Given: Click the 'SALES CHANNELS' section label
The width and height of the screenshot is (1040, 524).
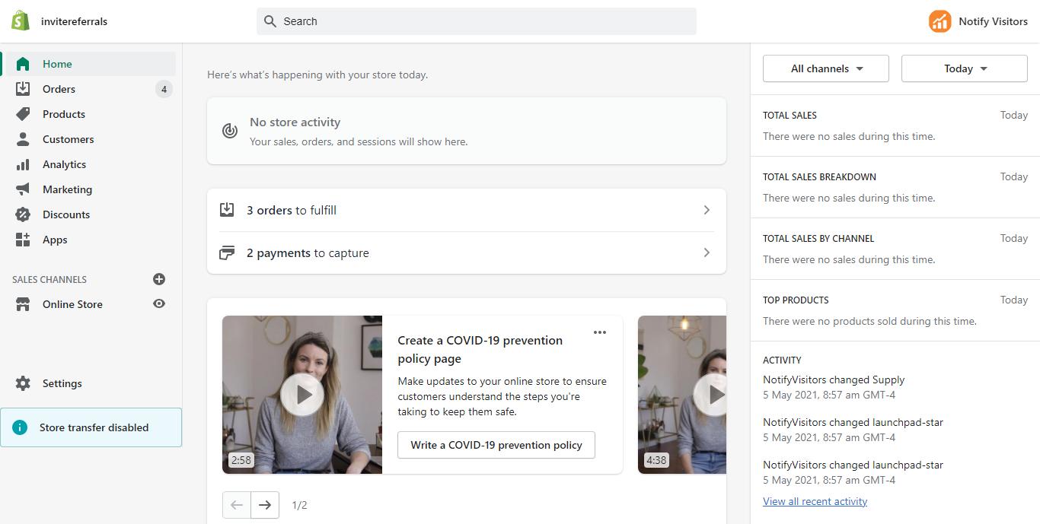Looking at the screenshot, I should [49, 279].
